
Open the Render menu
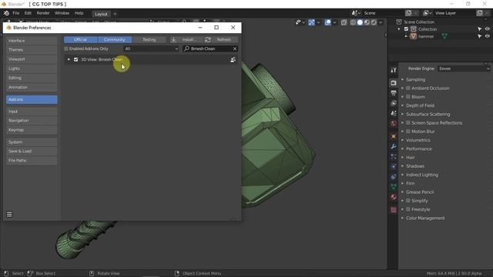43,13
